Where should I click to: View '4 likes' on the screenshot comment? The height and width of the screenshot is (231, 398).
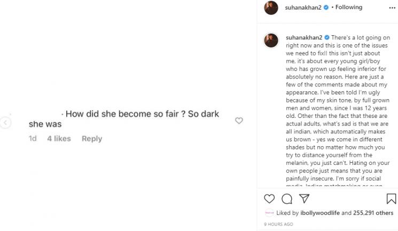pyautogui.click(x=59, y=139)
